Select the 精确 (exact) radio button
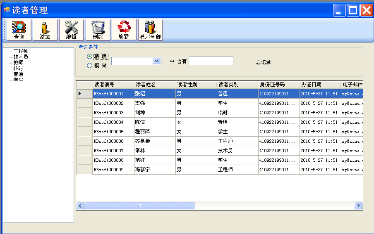The image size is (374, 234). tap(89, 57)
